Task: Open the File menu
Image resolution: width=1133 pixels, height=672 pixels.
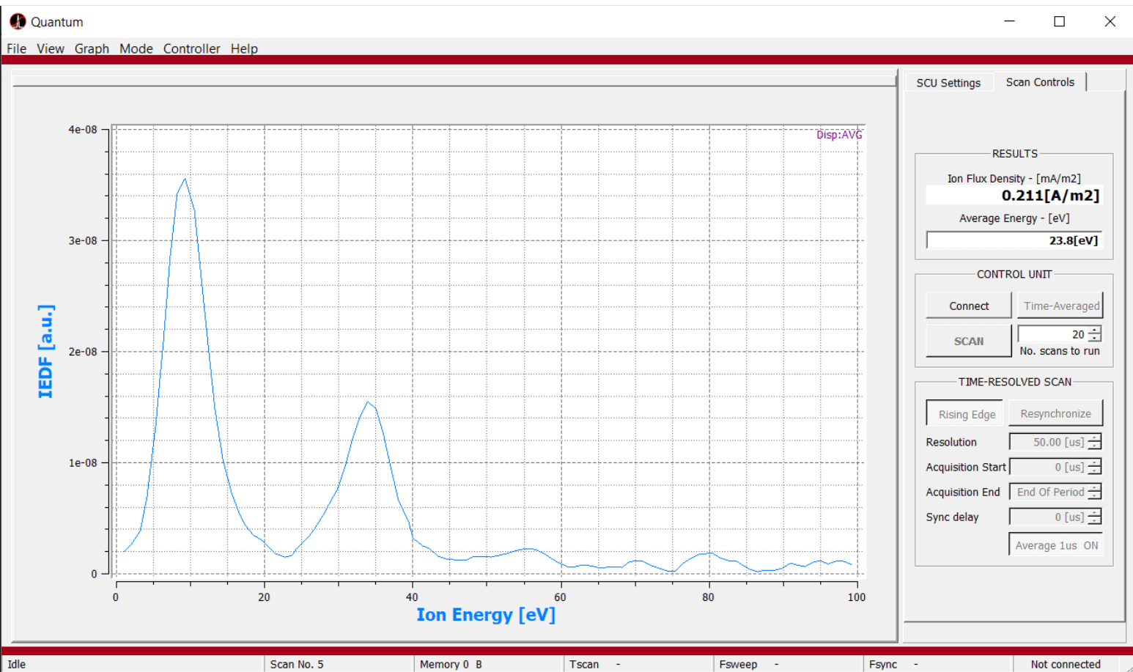Action: coord(16,48)
